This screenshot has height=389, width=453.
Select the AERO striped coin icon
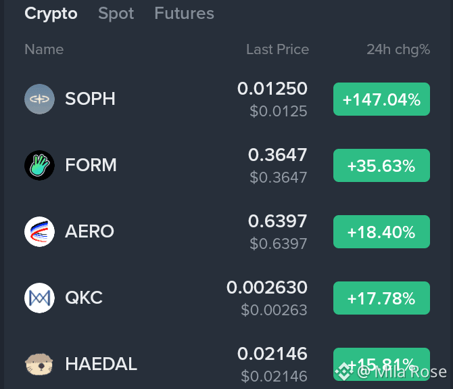pyautogui.click(x=39, y=231)
